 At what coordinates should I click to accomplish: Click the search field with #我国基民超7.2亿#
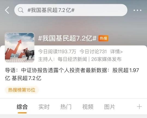pos(71,10)
